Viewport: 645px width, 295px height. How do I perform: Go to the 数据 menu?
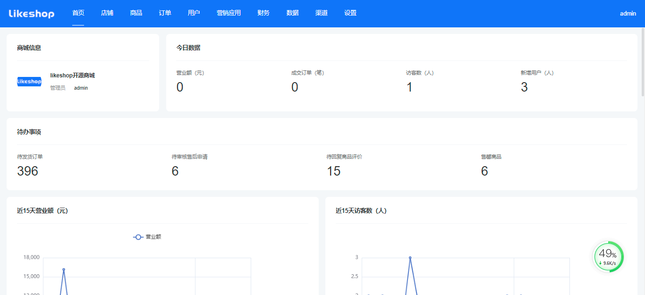(x=292, y=13)
